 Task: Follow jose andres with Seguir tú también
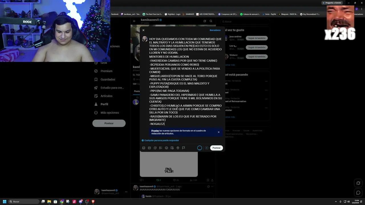click(x=257, y=38)
